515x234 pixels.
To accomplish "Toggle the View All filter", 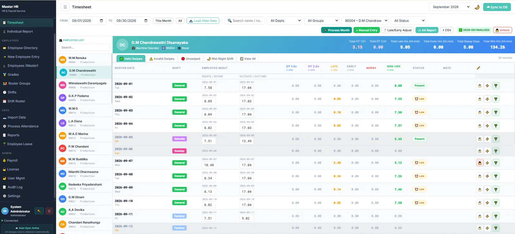I will pyautogui.click(x=248, y=59).
